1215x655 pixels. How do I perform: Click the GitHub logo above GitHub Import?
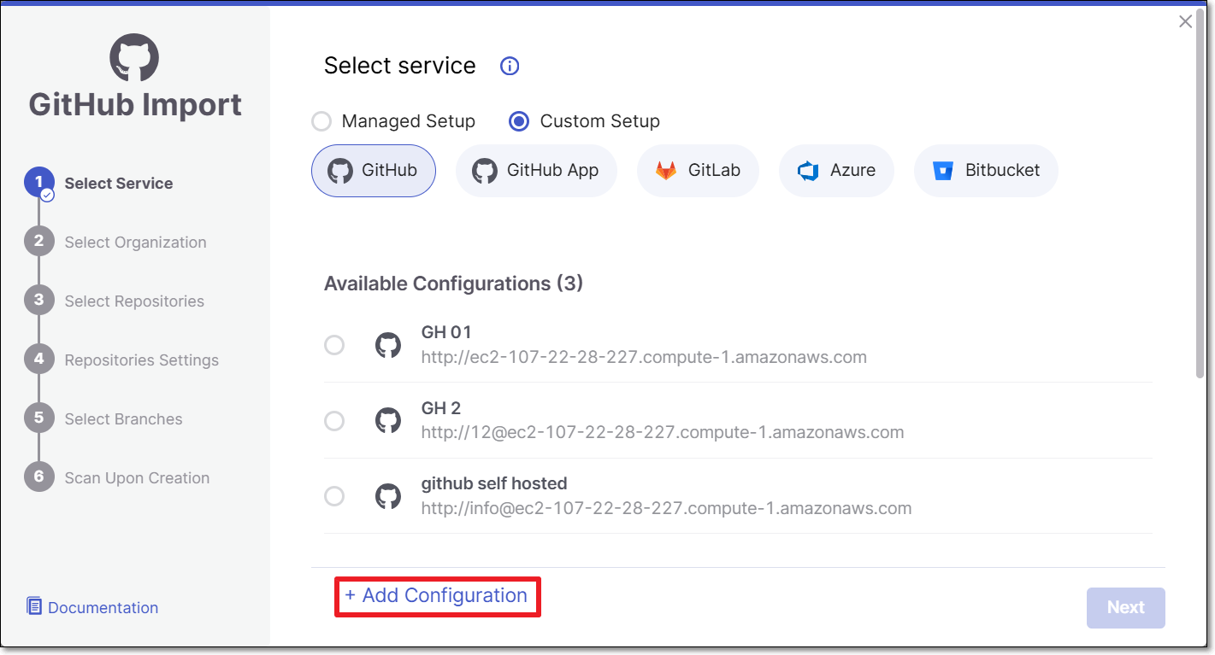pyautogui.click(x=134, y=58)
